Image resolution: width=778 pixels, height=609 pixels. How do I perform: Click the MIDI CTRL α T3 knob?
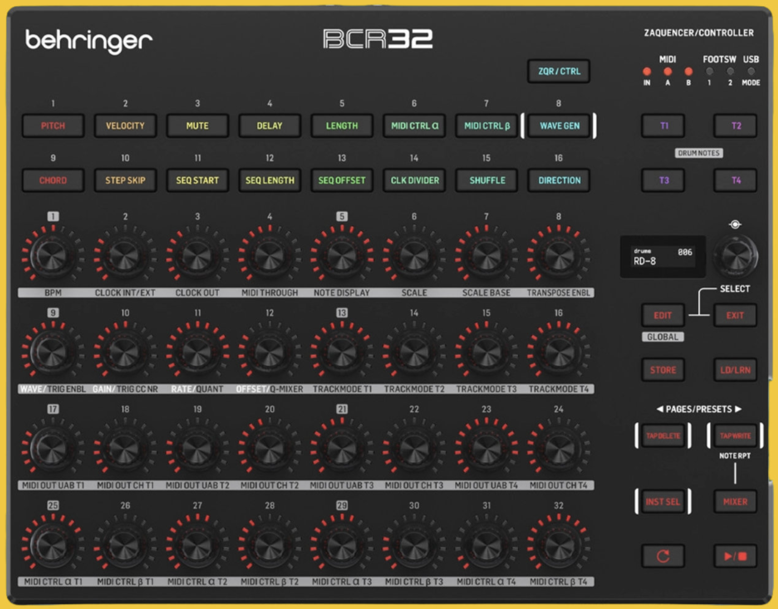[x=342, y=545]
